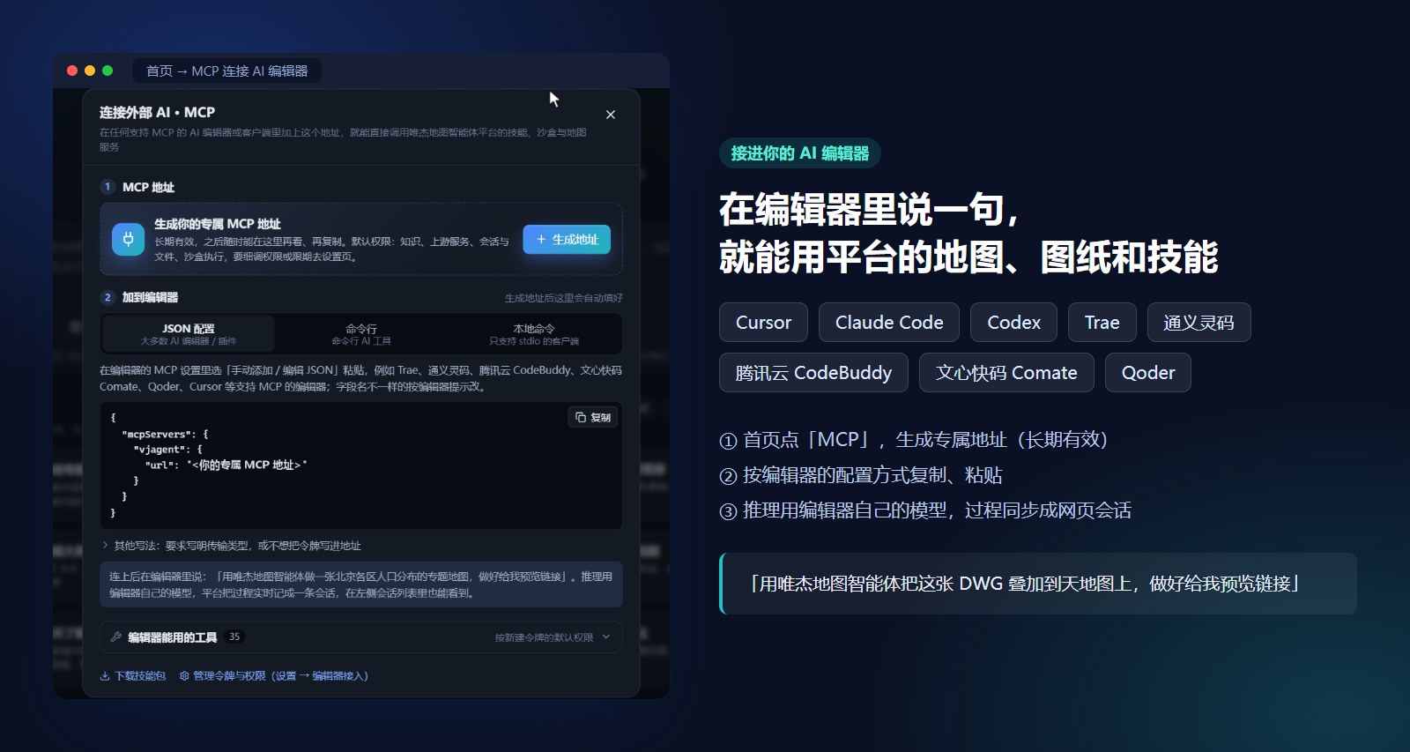Click the yellow minimize window dot
This screenshot has width=1410, height=752.
90,71
